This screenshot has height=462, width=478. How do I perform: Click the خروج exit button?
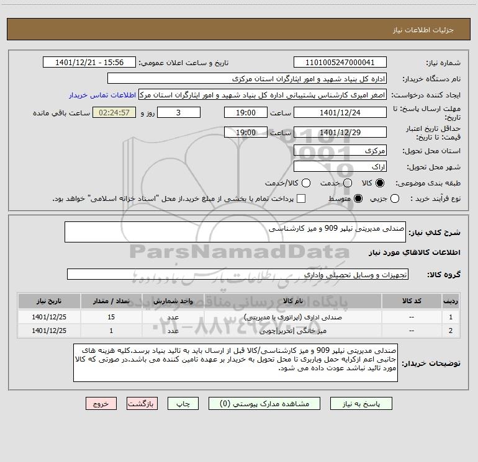pos(101,404)
